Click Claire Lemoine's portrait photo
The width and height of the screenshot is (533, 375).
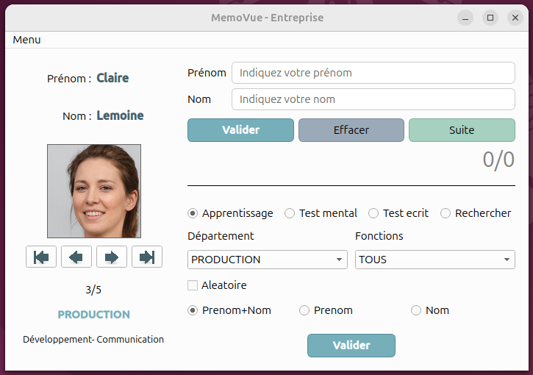[94, 191]
